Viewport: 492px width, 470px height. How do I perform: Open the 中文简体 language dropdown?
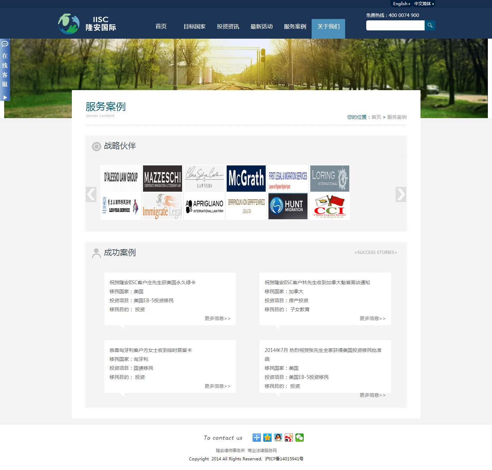[424, 4]
